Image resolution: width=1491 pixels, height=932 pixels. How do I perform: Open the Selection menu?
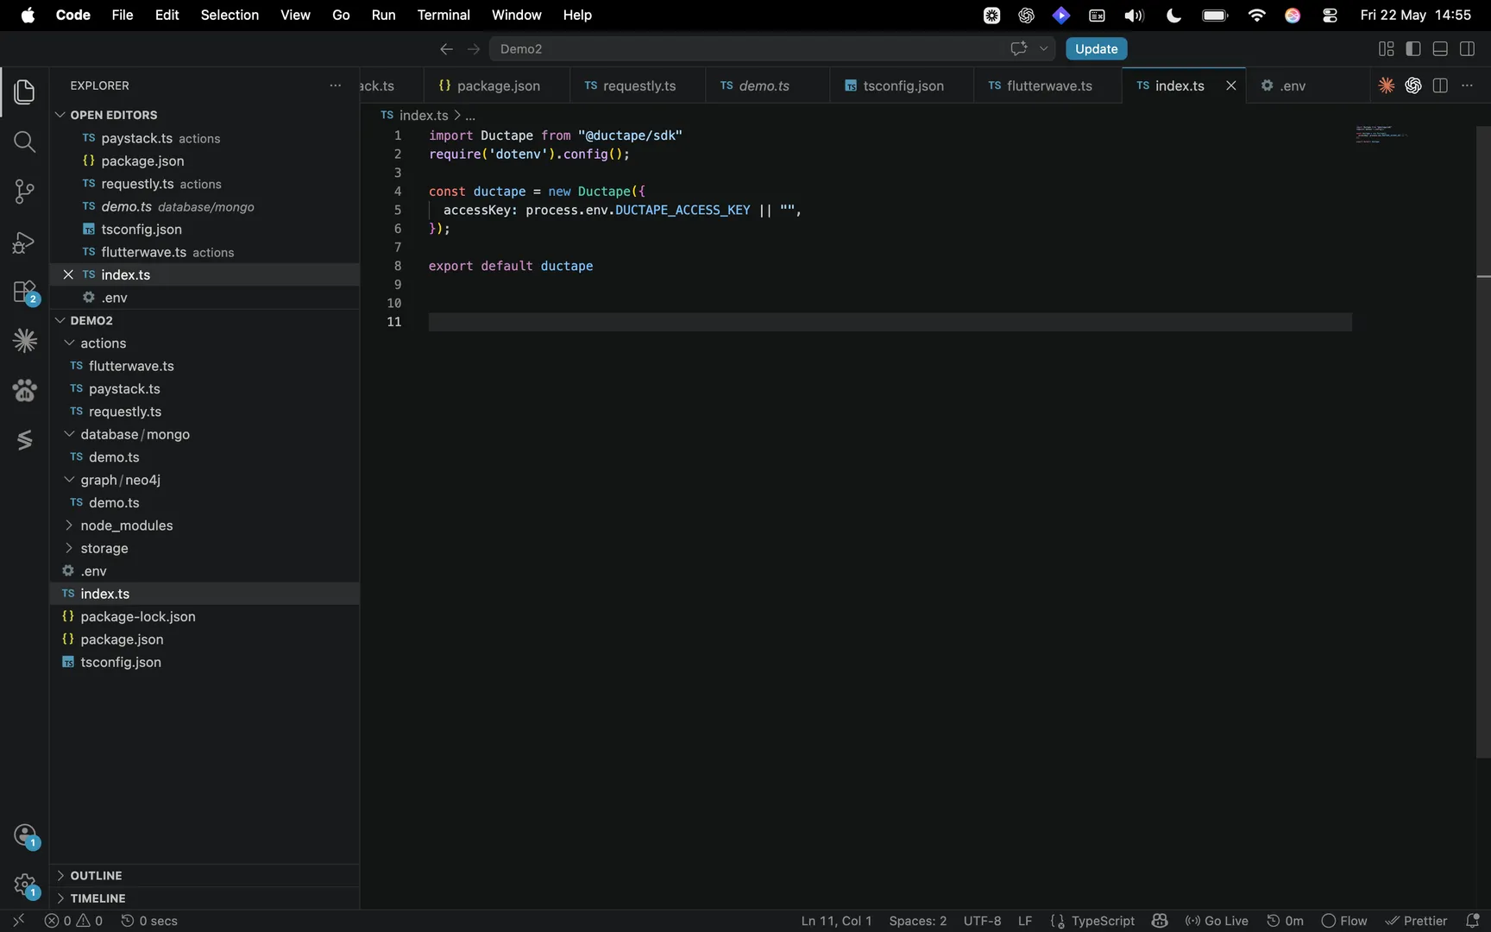230,15
